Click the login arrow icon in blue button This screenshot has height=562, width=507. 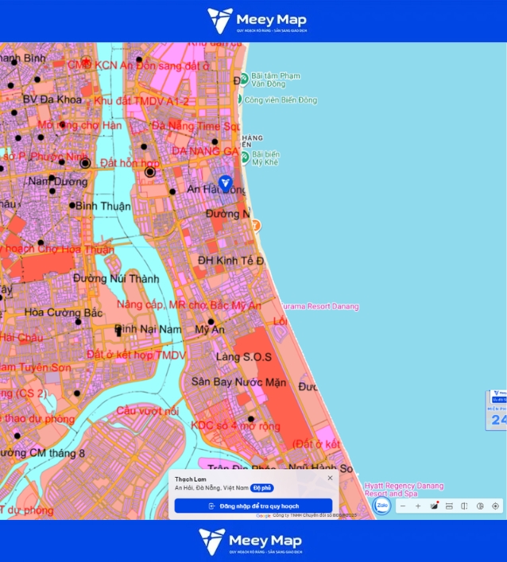pos(211,506)
